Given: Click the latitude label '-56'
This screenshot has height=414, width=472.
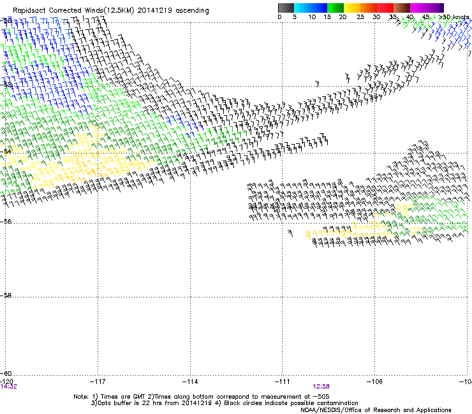Looking at the screenshot, I should coord(6,222).
